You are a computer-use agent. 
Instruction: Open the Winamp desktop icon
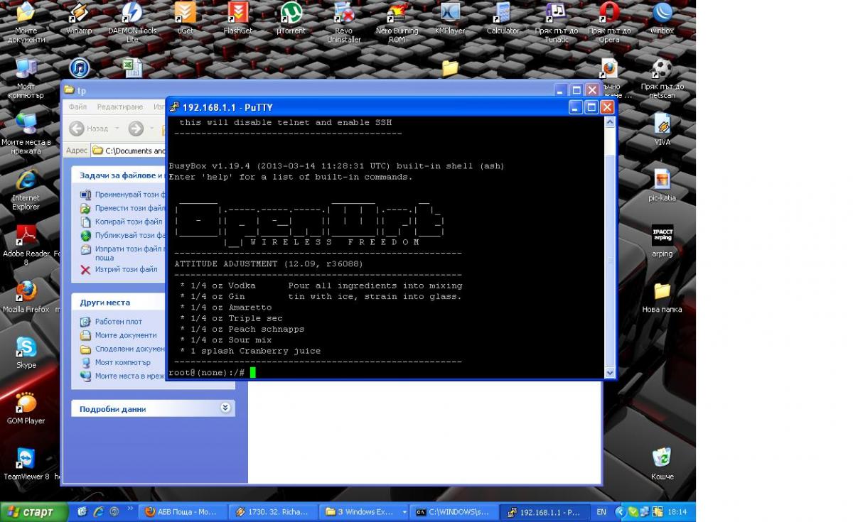[79, 14]
